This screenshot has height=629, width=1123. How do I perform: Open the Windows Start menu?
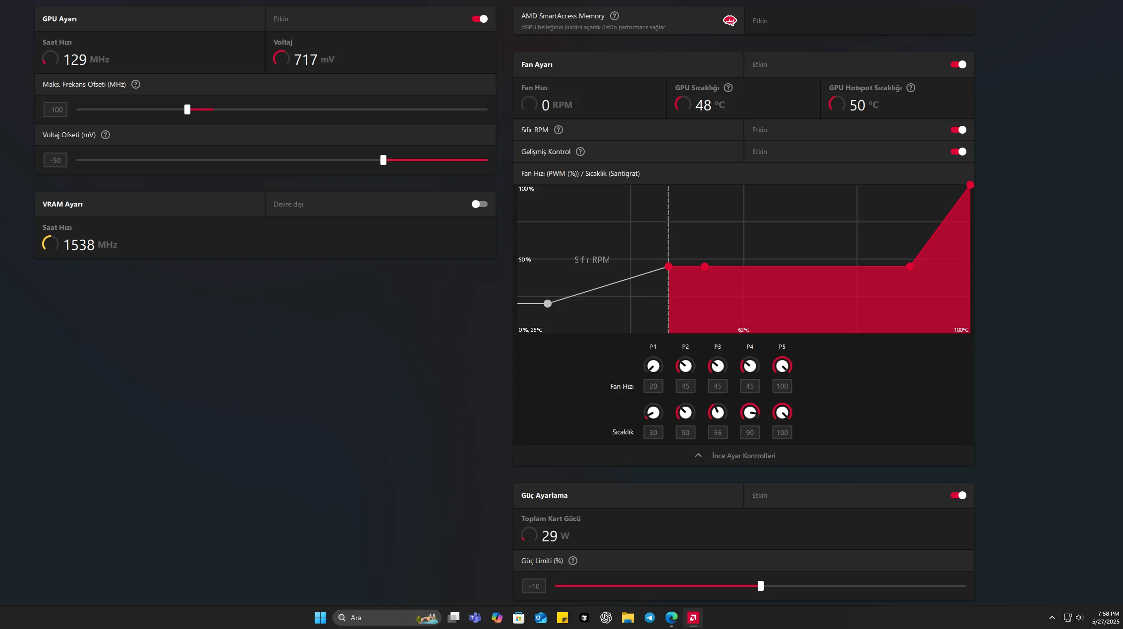[x=320, y=618]
